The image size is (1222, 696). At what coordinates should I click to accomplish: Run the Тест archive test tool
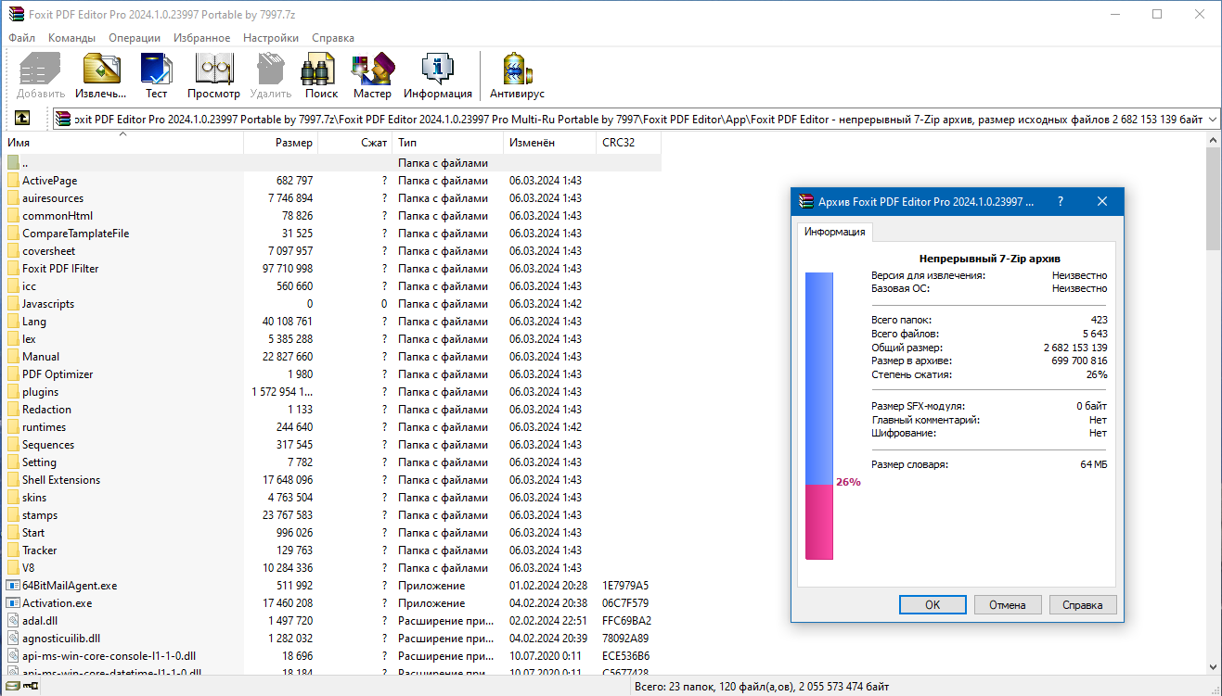point(156,70)
